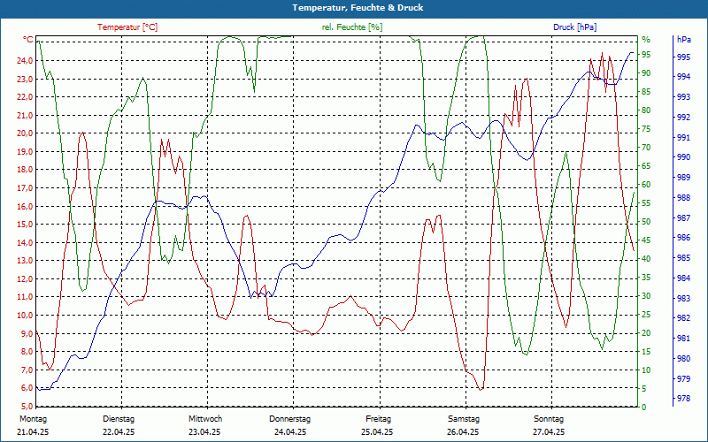The image size is (708, 442).
Task: Click the 'Freitag' day label
Action: coord(379,419)
